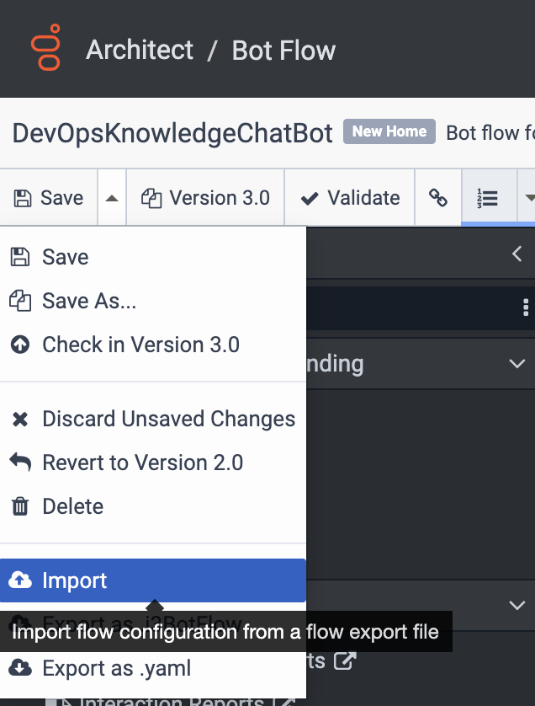The width and height of the screenshot is (535, 706).
Task: Click the chain link icon in the toolbar
Action: [x=438, y=198]
